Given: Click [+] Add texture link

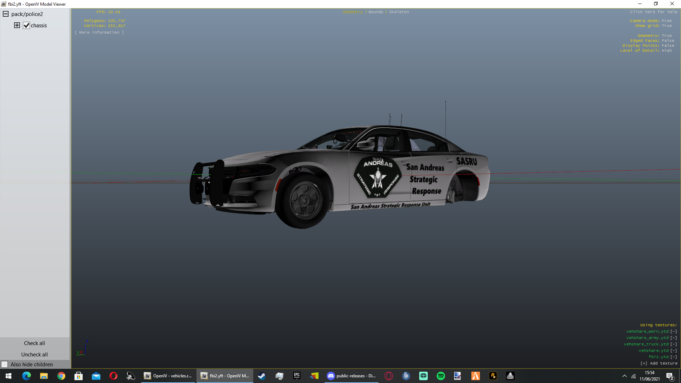Looking at the screenshot, I should coord(659,363).
